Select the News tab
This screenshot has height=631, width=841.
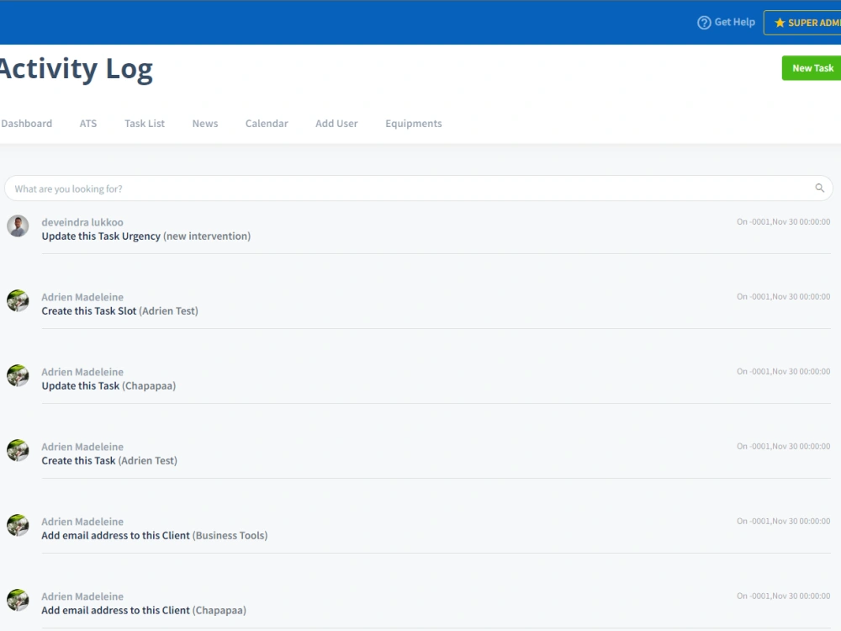204,123
